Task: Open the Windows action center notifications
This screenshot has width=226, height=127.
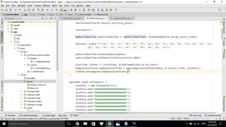Action: point(220,124)
